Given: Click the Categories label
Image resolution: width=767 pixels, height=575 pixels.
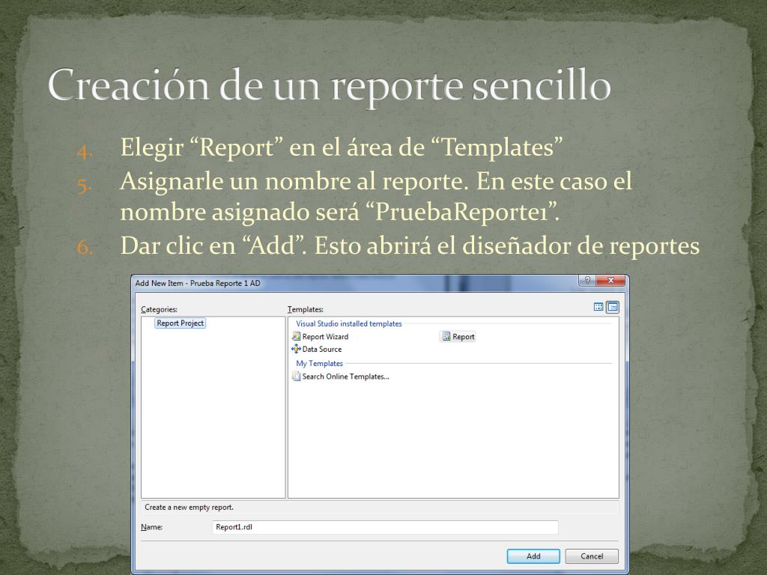Looking at the screenshot, I should click(x=159, y=309).
